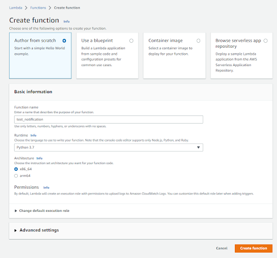The height and width of the screenshot is (258, 277).
Task: Click the Create function orange button
Action: [x=254, y=248]
